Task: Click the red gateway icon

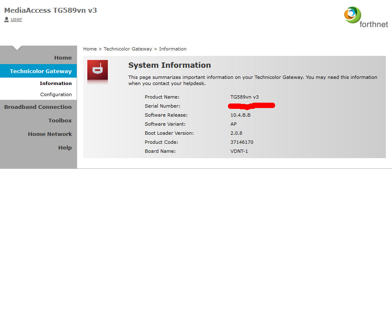Action: pos(98,70)
